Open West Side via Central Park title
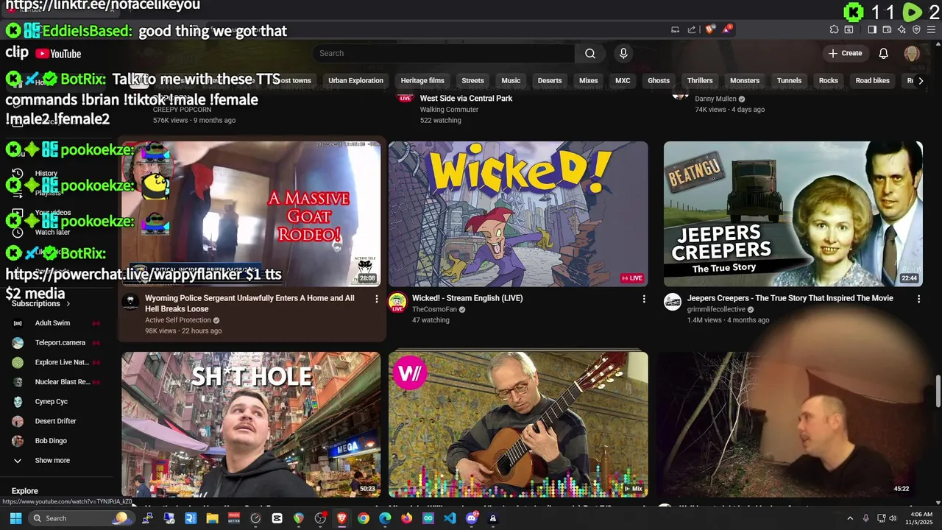Viewport: 942px width, 530px height. 466,98
